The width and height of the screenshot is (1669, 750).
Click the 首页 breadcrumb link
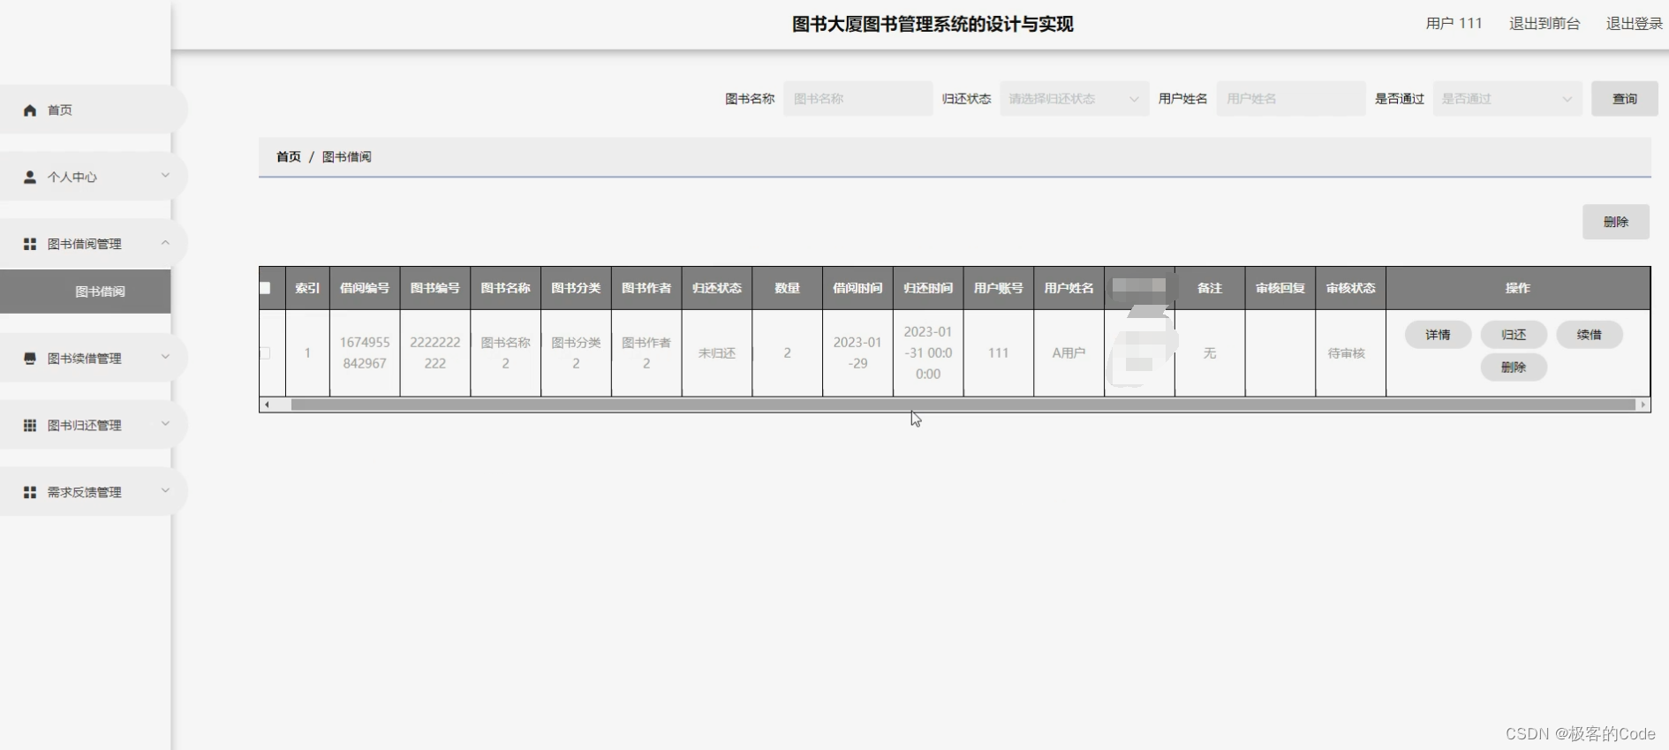pyautogui.click(x=289, y=156)
